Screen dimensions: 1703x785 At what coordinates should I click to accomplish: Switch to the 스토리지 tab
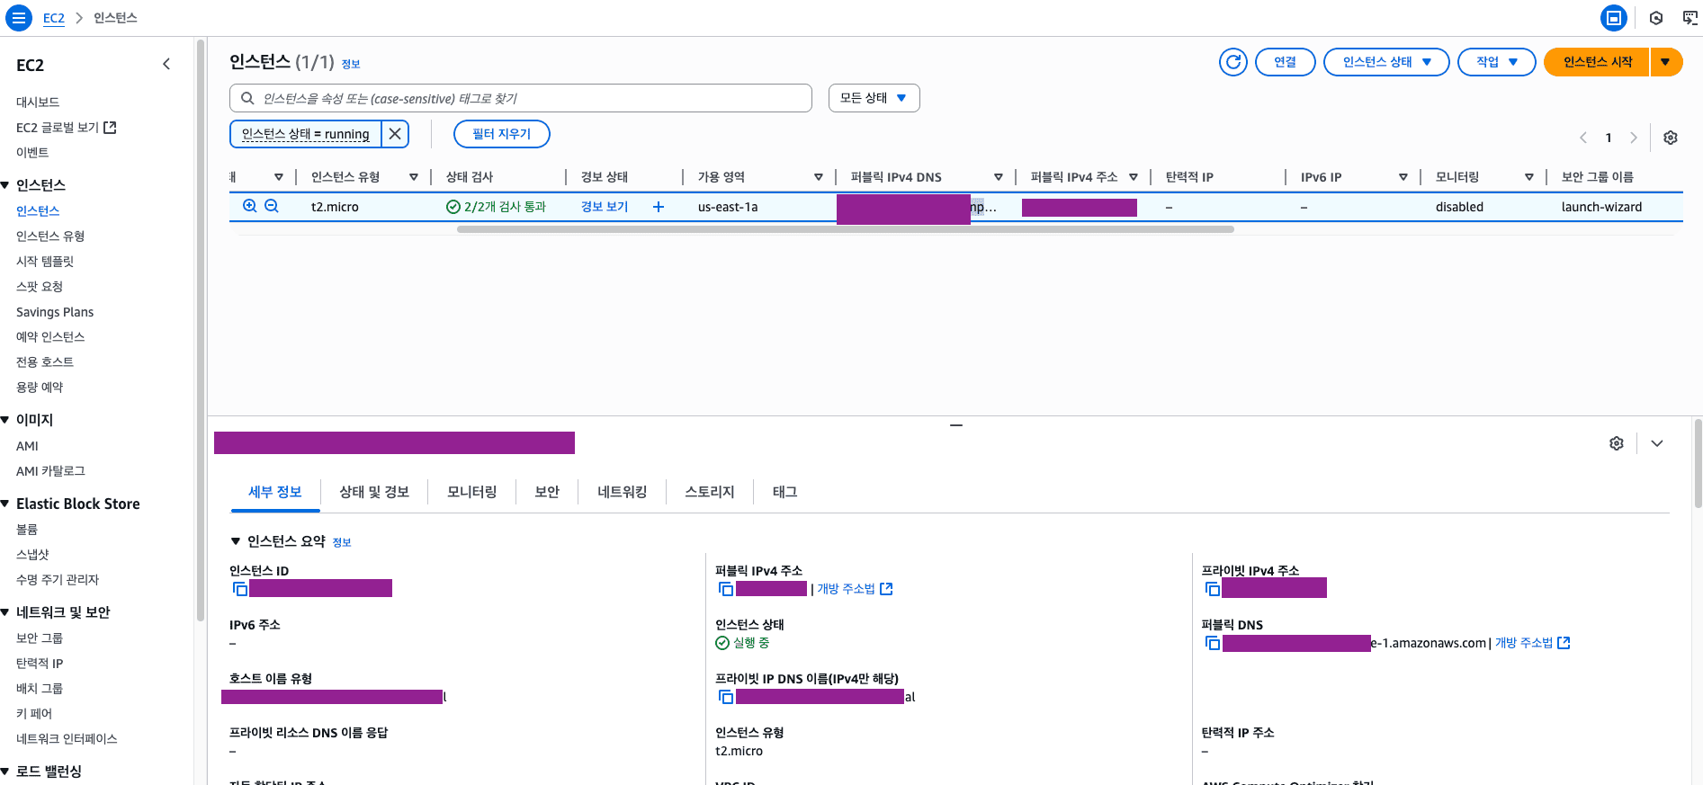710,492
